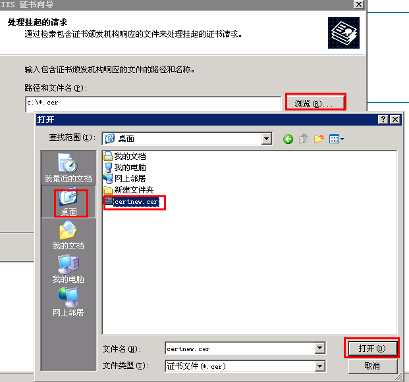Select 我最近的文档 in places bar

(x=68, y=168)
